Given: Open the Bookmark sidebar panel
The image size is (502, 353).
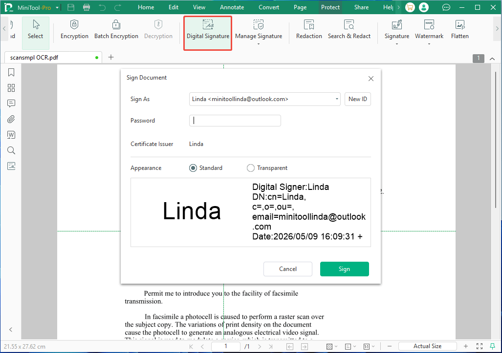Looking at the screenshot, I should click(x=11, y=73).
